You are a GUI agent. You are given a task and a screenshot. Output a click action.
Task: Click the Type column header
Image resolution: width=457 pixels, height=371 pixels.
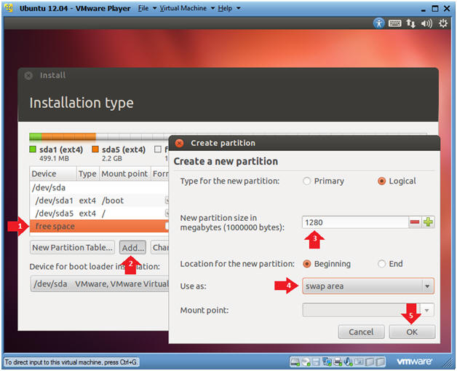pos(88,173)
